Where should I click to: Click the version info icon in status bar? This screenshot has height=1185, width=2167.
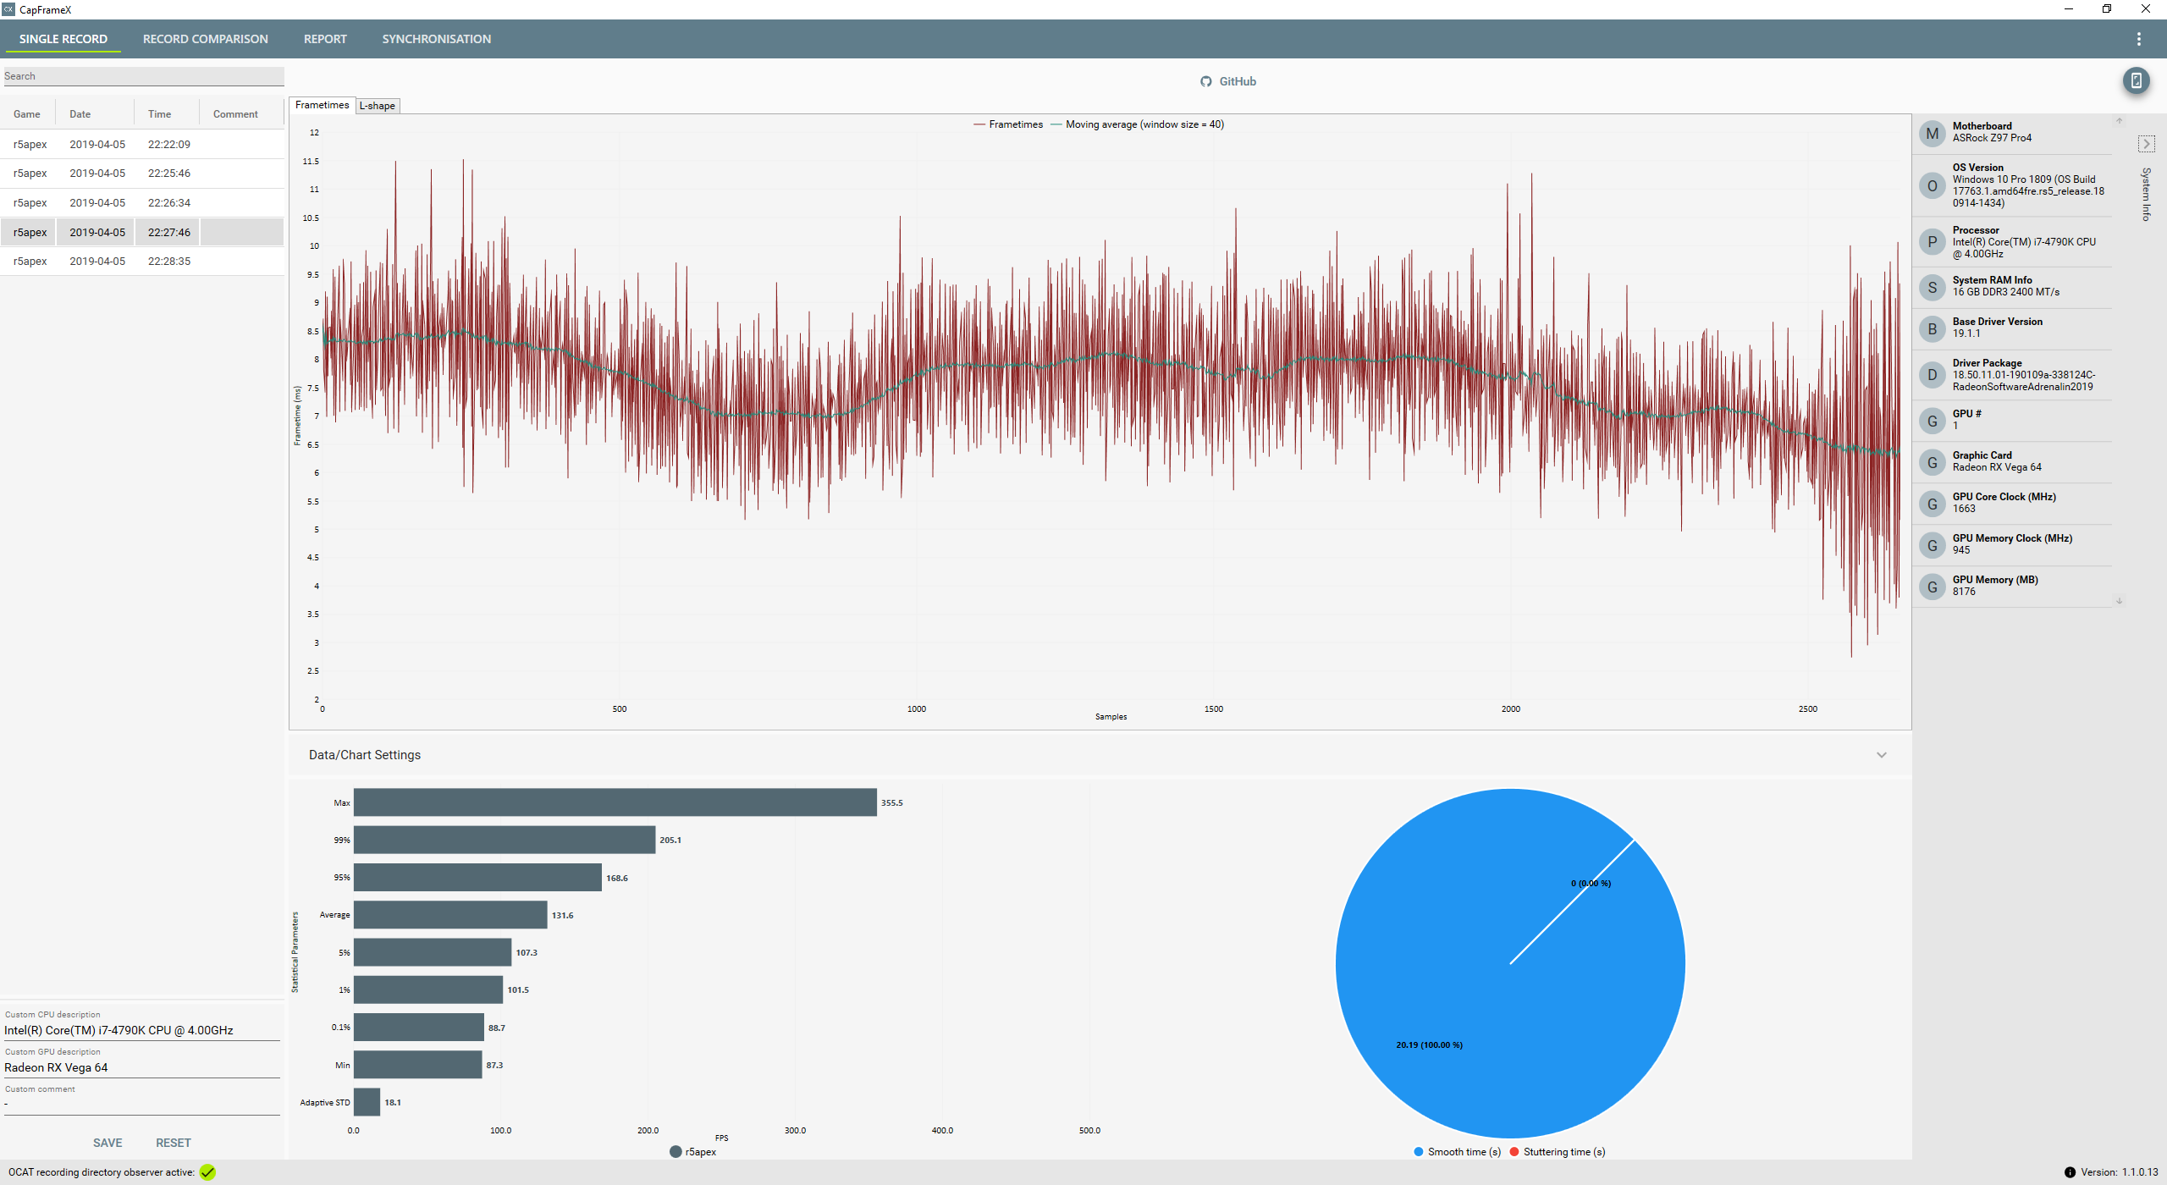[x=2070, y=1172]
